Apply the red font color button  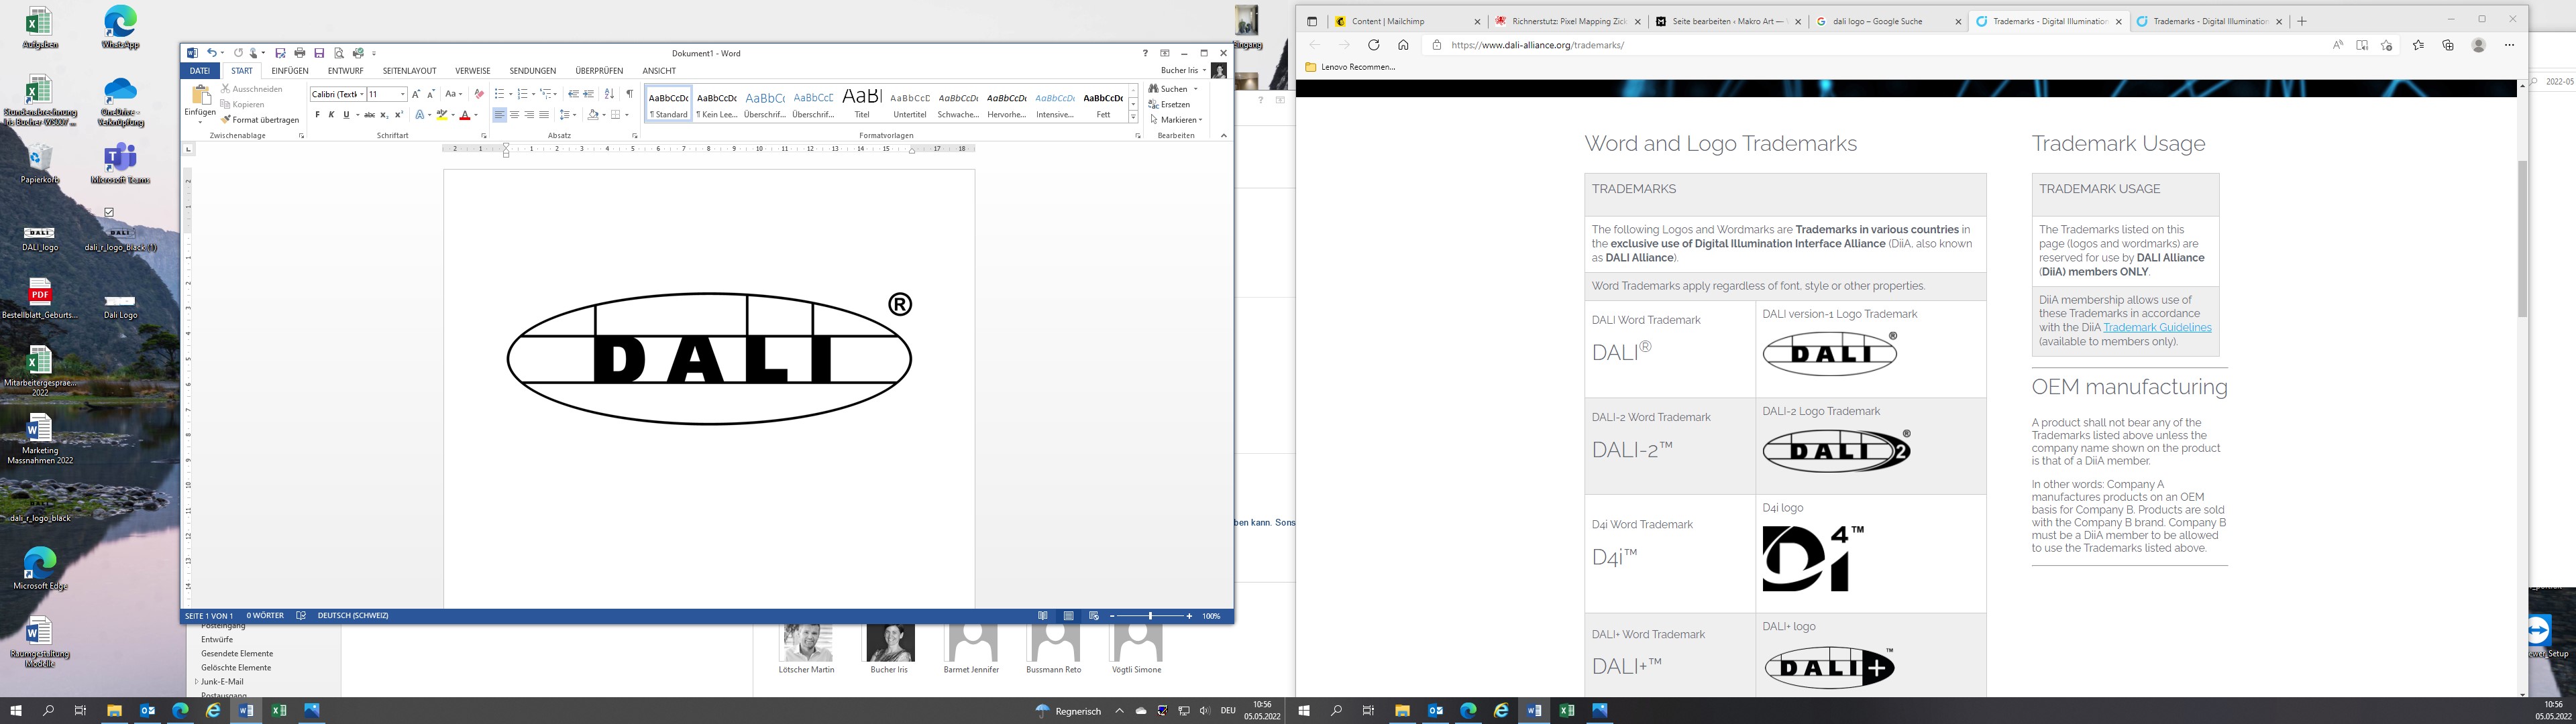tap(465, 115)
